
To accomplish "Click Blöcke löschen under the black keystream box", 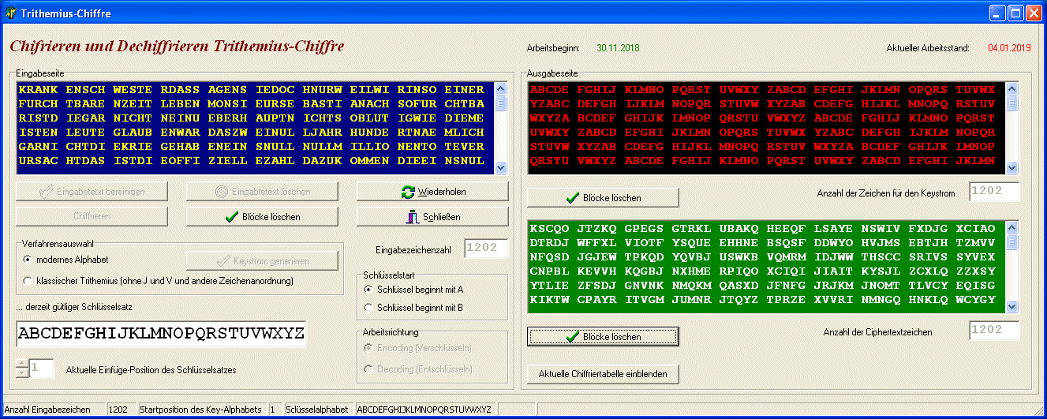I will pyautogui.click(x=603, y=198).
